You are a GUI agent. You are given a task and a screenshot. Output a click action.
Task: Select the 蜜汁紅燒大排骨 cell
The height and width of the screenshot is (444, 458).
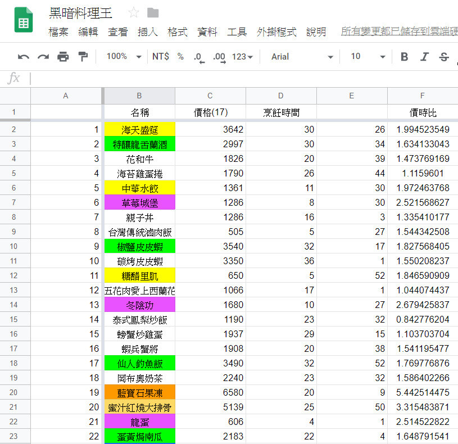tap(139, 407)
